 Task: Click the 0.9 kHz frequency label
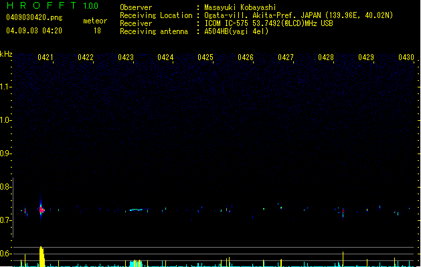click(x=5, y=154)
